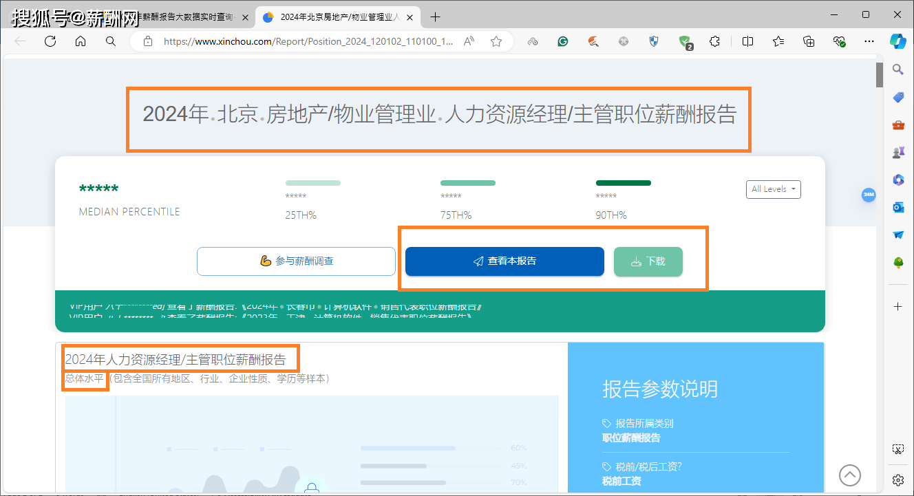Open the browser settings and more menu
Screen dimensions: 914x496
[x=869, y=41]
